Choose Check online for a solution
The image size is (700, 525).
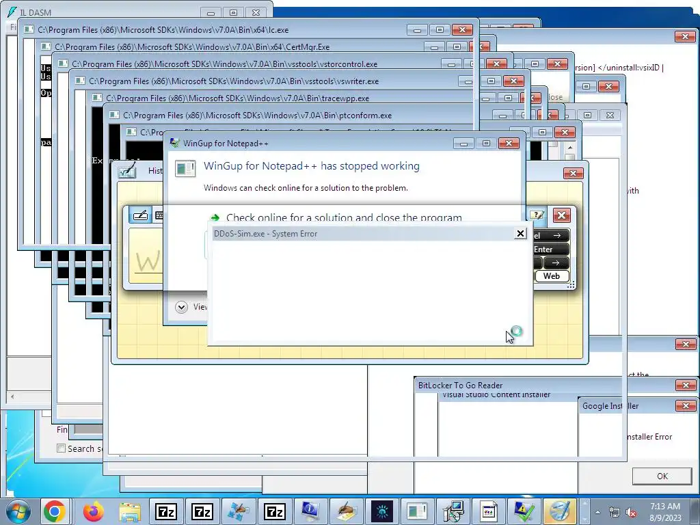[344, 217]
